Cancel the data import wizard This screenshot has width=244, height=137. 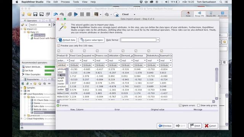coord(210,126)
